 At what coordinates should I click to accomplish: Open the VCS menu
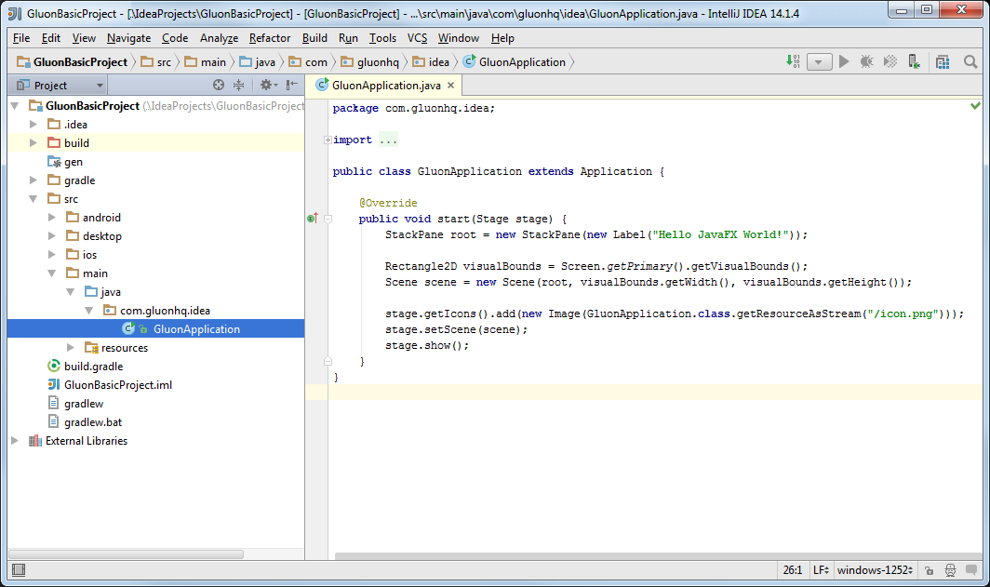[x=418, y=38]
